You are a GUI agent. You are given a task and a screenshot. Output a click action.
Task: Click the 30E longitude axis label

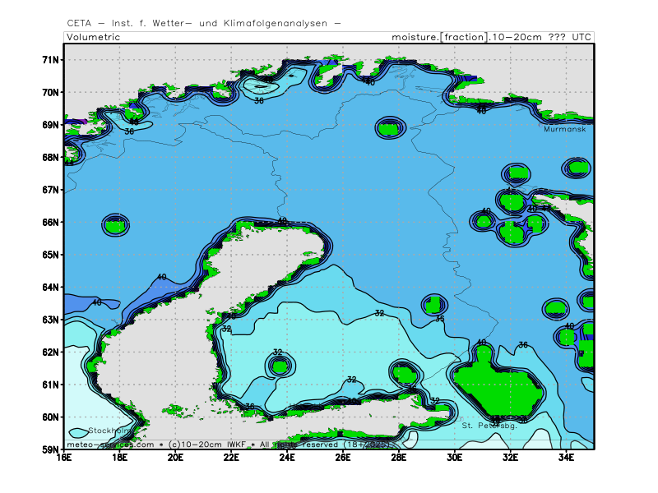click(455, 458)
